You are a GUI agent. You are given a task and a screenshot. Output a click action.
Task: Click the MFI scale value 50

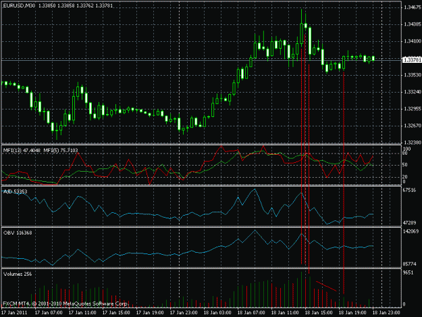(x=405, y=165)
